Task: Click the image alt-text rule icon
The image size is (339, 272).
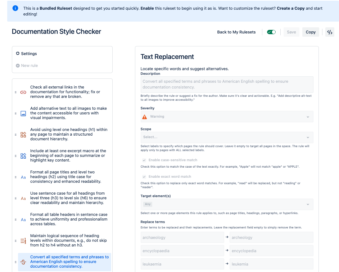Action: 23,113
